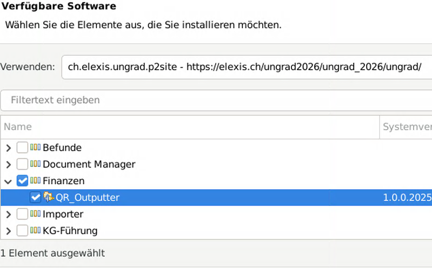Tick the Document Manager checkbox
This screenshot has width=432, height=268.
(x=22, y=164)
